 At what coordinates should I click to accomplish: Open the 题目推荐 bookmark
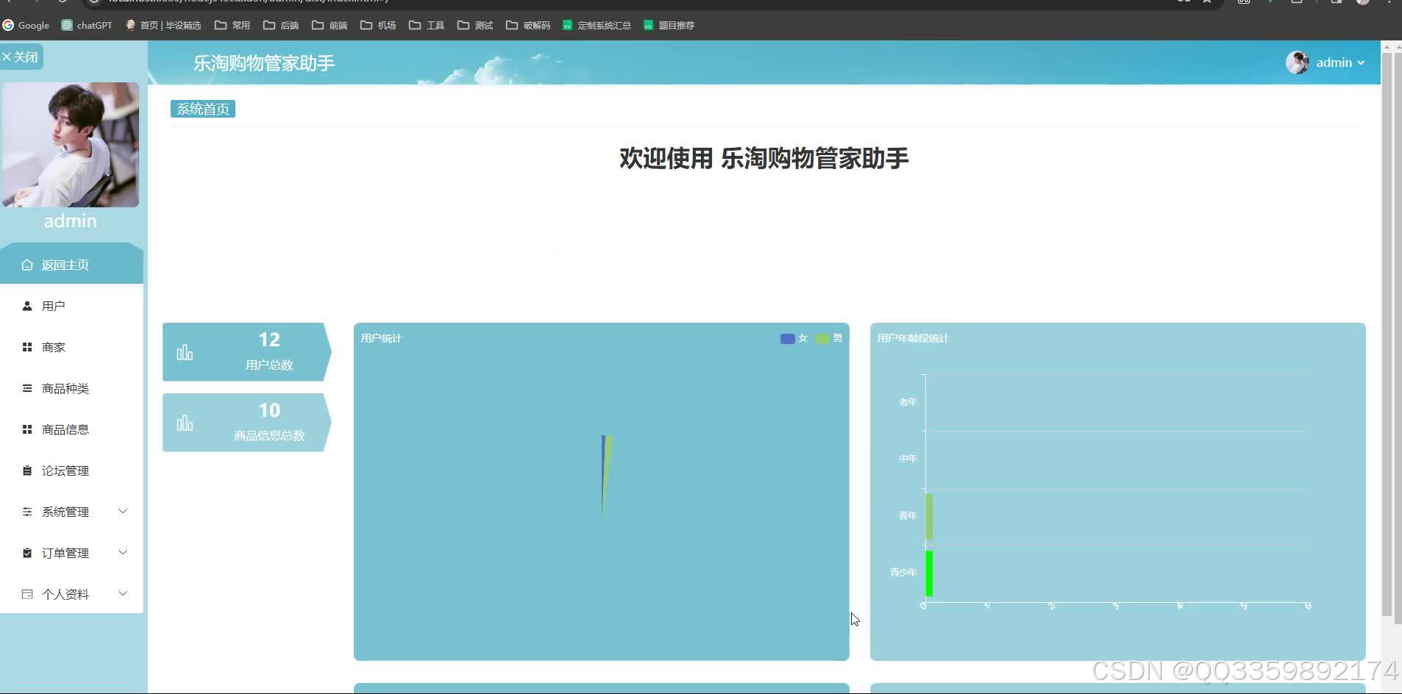pos(669,25)
